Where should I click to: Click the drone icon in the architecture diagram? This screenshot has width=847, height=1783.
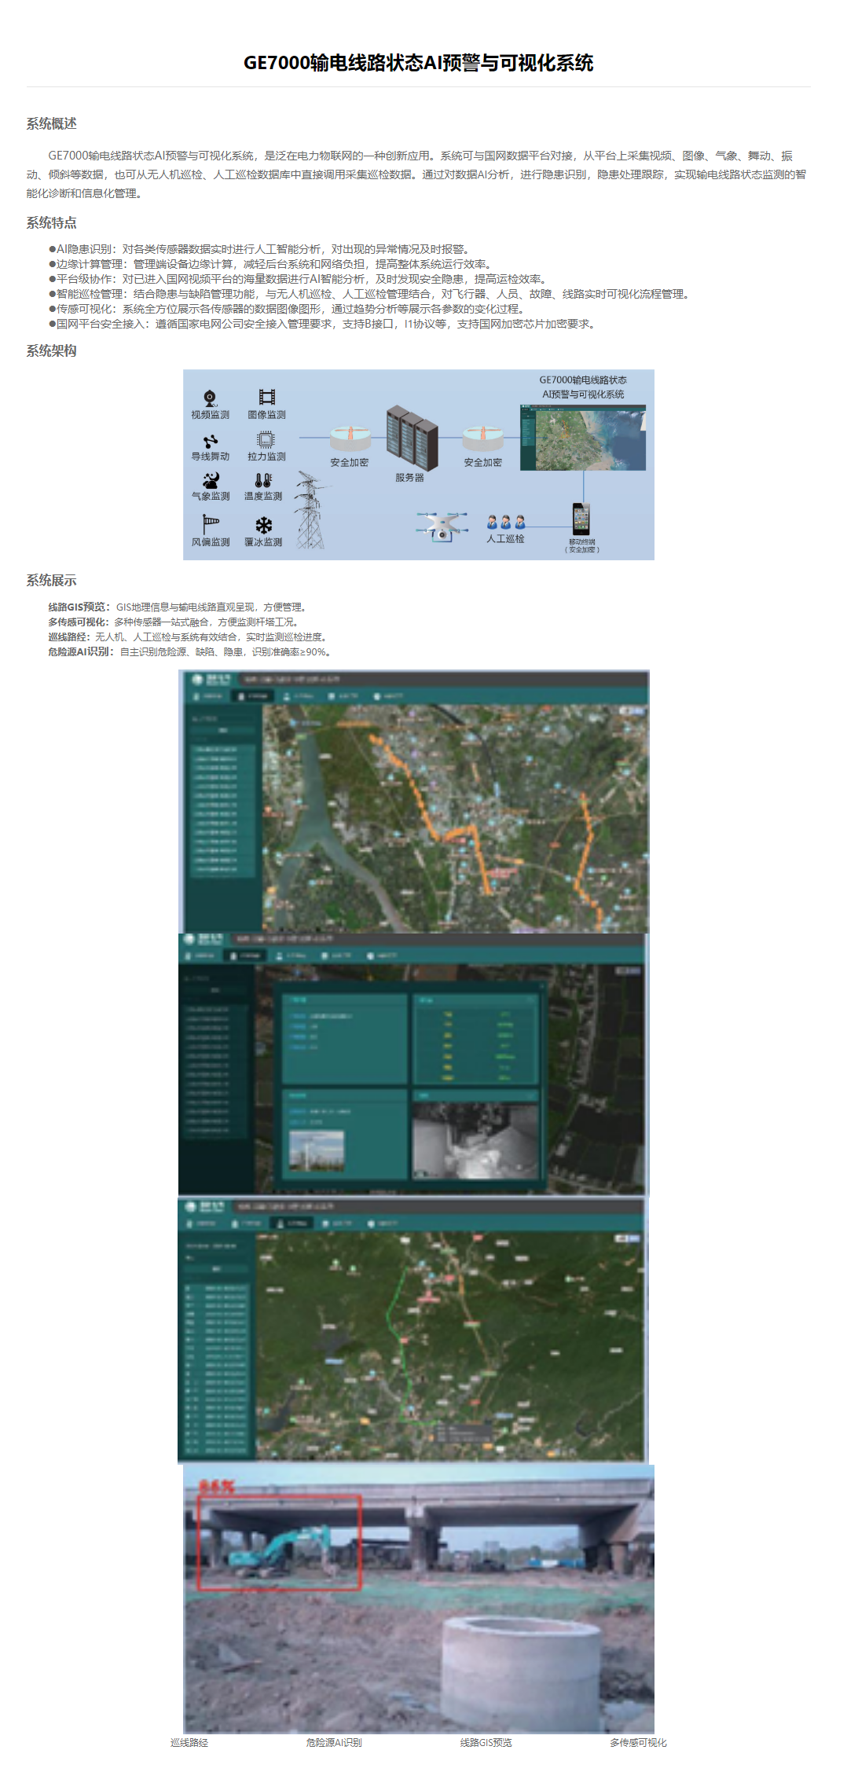coord(442,526)
